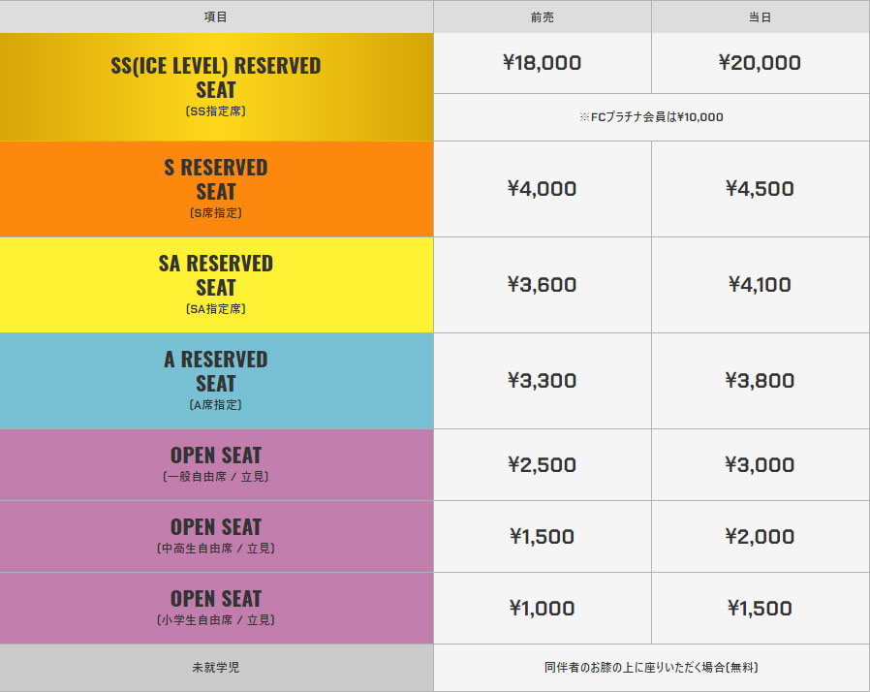The width and height of the screenshot is (870, 692).
Task: Click the 当日 column header
Action: tap(761, 16)
